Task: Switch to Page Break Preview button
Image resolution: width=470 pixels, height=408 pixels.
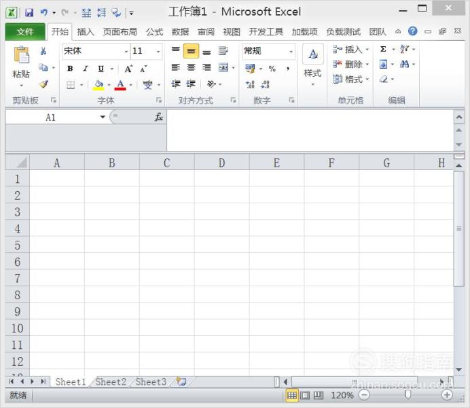Action: 319,395
